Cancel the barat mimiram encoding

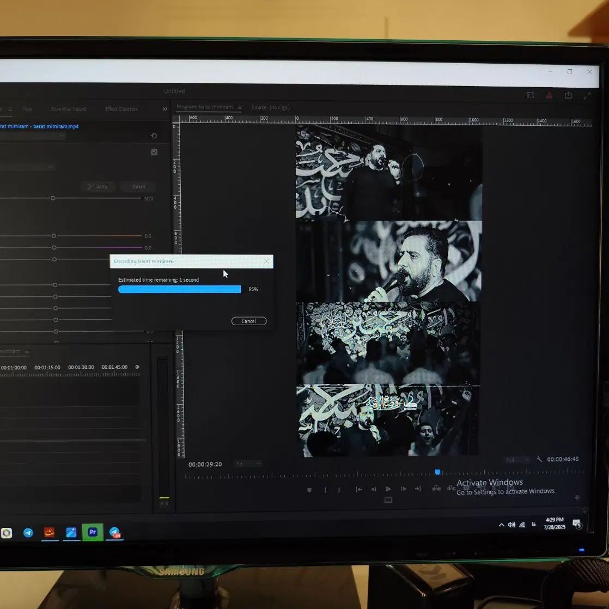[x=248, y=321]
